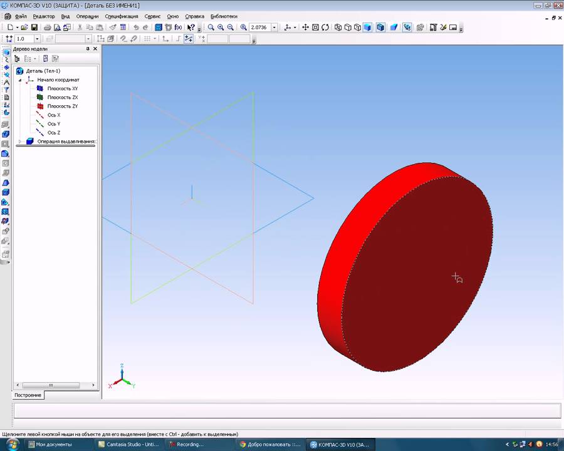Click the Undo arrow icon

(136, 28)
